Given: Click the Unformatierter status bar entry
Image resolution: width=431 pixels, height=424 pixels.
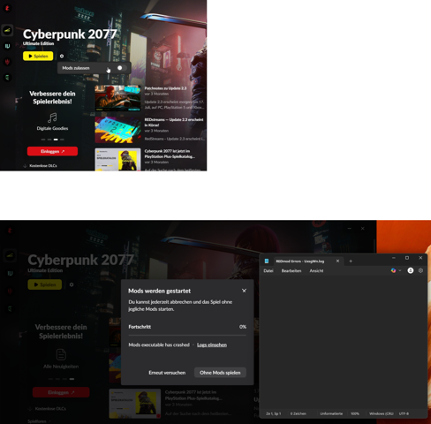Looking at the screenshot, I should (x=331, y=413).
